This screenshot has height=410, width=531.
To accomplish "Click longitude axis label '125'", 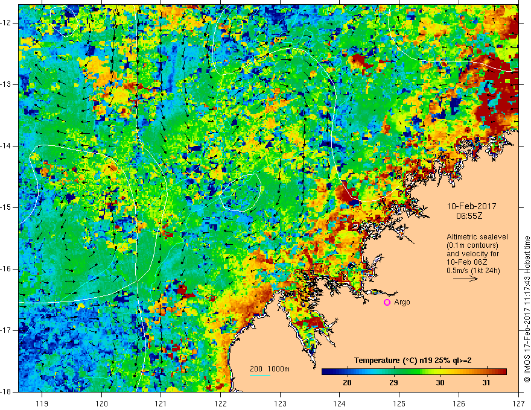I will pos(399,404).
